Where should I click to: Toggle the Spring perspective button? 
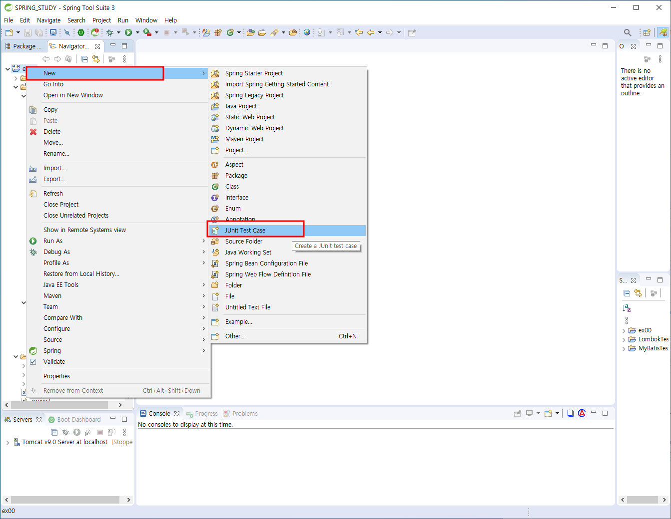click(663, 32)
